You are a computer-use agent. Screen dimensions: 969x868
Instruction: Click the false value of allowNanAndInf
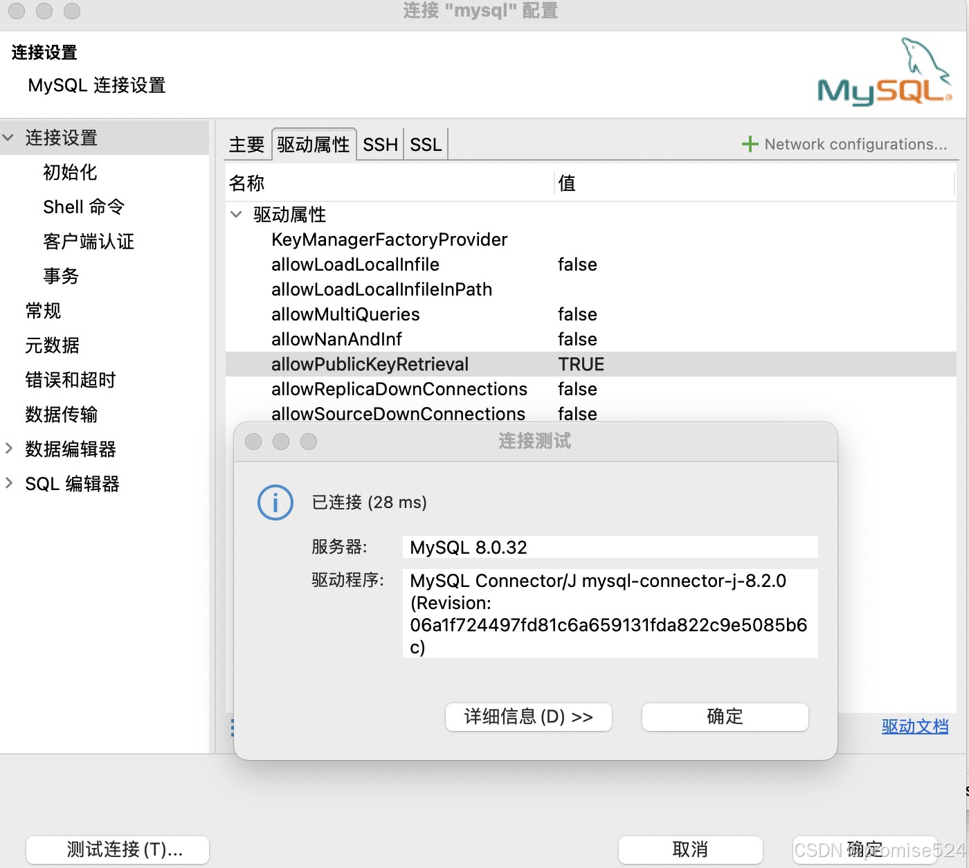[577, 339]
